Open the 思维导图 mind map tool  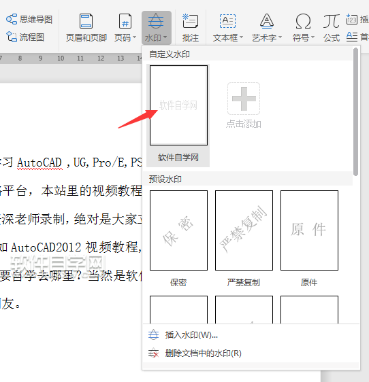point(29,19)
